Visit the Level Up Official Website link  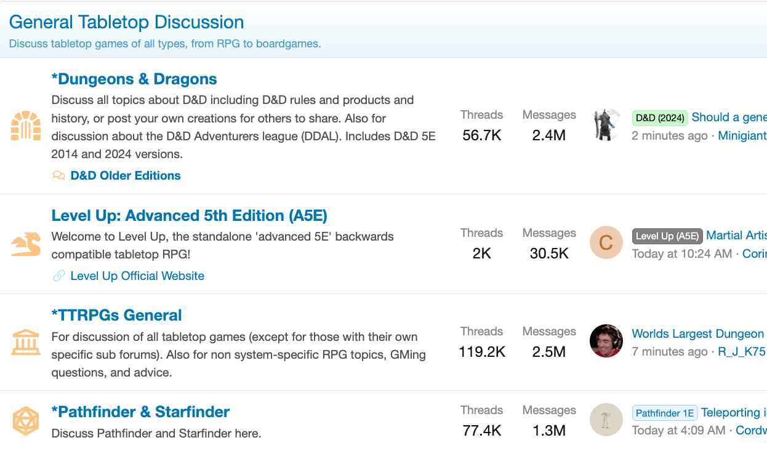point(137,276)
